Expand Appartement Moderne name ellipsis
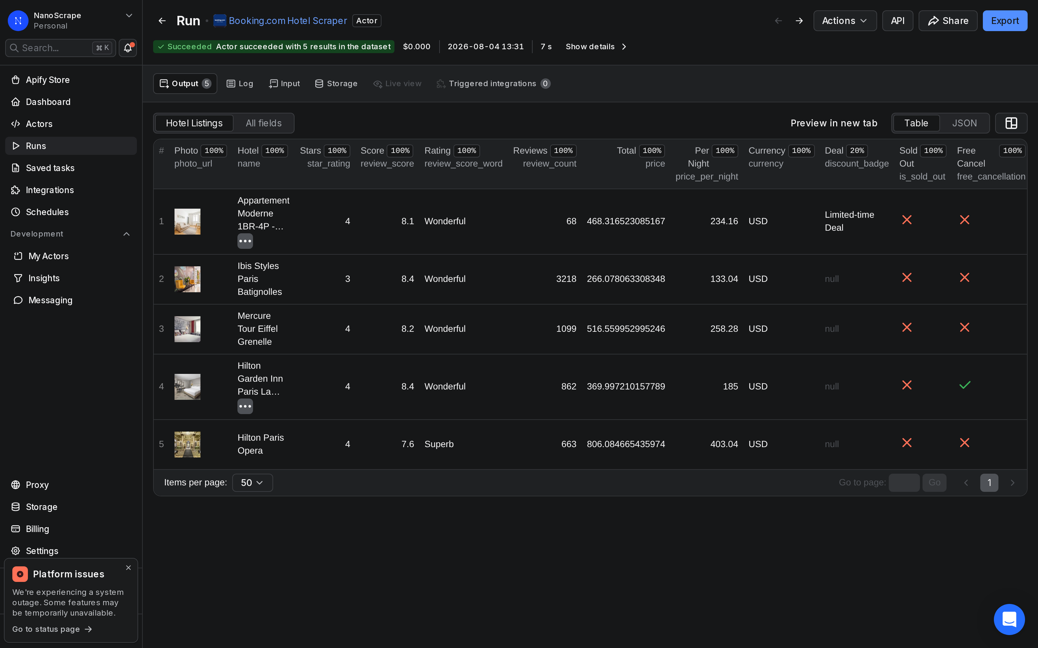The image size is (1038, 648). tap(245, 241)
